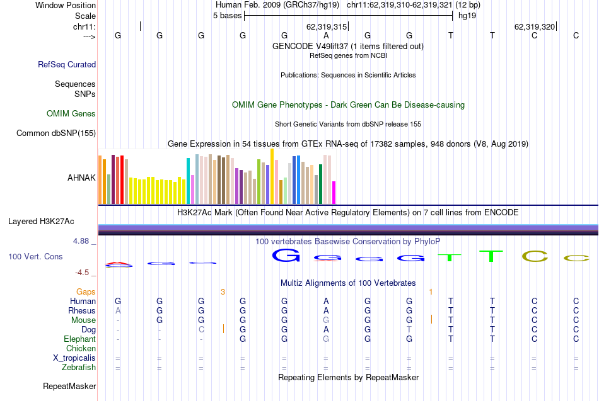Click the magenta last bar in GTEx chart
Viewport: 599px width, 401px height.
pyautogui.click(x=334, y=193)
